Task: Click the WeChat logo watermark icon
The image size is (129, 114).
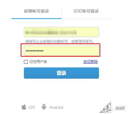Action: [111, 108]
